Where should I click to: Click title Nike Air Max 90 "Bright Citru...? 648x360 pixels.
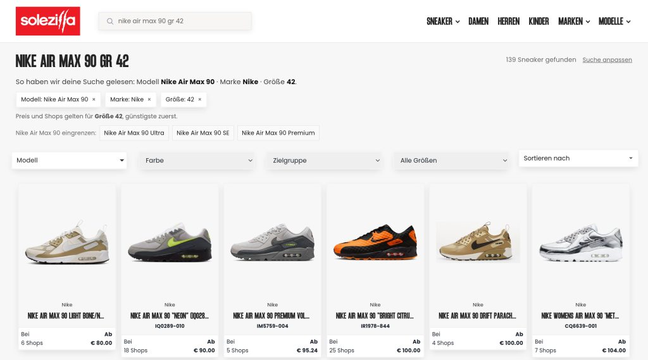click(x=375, y=316)
